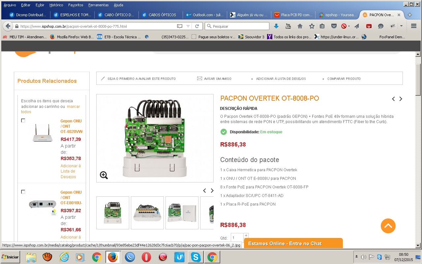
Task: Go to previous product arrow beside title
Action: click(x=393, y=99)
